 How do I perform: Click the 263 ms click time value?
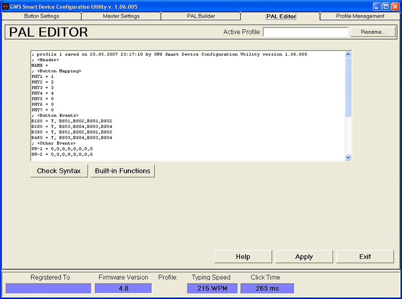point(267,288)
